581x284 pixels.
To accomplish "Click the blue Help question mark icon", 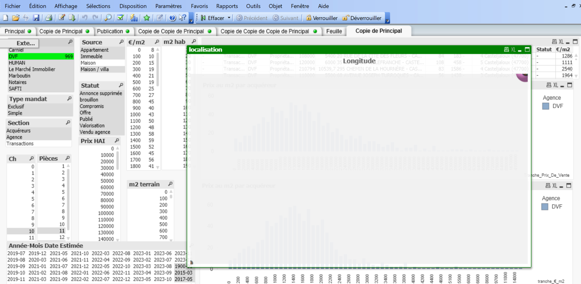I will pyautogui.click(x=172, y=18).
